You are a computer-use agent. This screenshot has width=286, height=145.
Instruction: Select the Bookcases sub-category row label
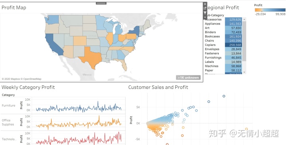(x=212, y=36)
